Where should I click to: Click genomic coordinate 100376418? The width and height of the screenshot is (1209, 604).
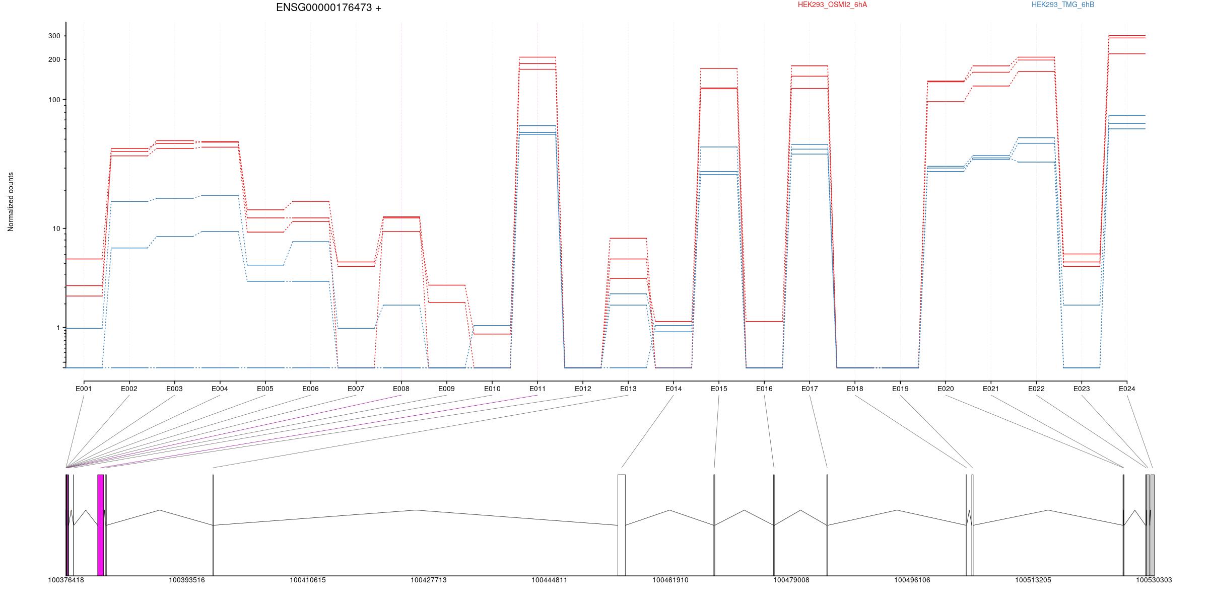pyautogui.click(x=66, y=580)
